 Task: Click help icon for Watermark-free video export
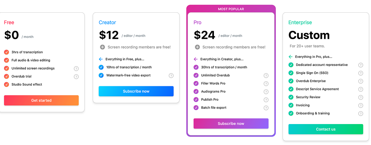[x=171, y=75]
